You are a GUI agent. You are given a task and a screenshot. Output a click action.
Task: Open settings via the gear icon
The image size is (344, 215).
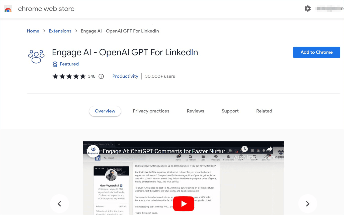click(x=308, y=8)
